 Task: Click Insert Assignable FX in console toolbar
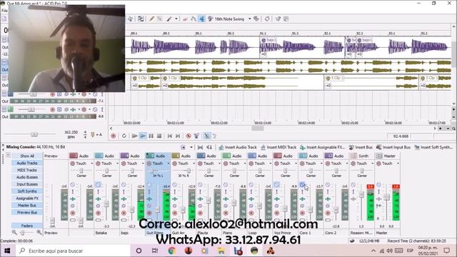[x=323, y=148]
